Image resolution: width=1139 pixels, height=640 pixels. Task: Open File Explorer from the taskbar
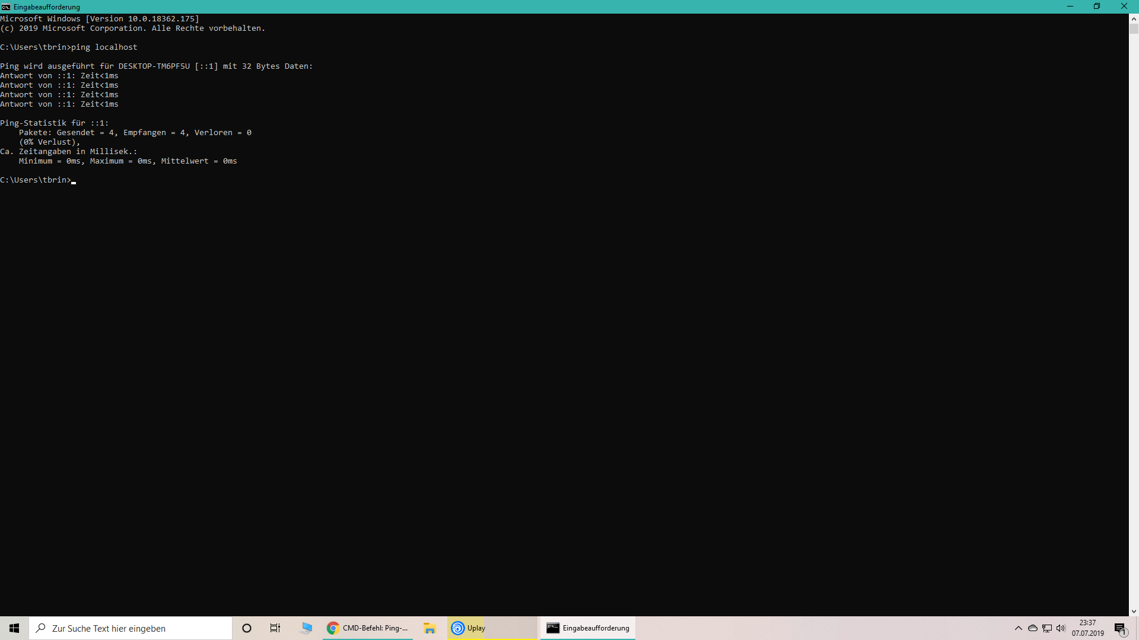pyautogui.click(x=429, y=628)
